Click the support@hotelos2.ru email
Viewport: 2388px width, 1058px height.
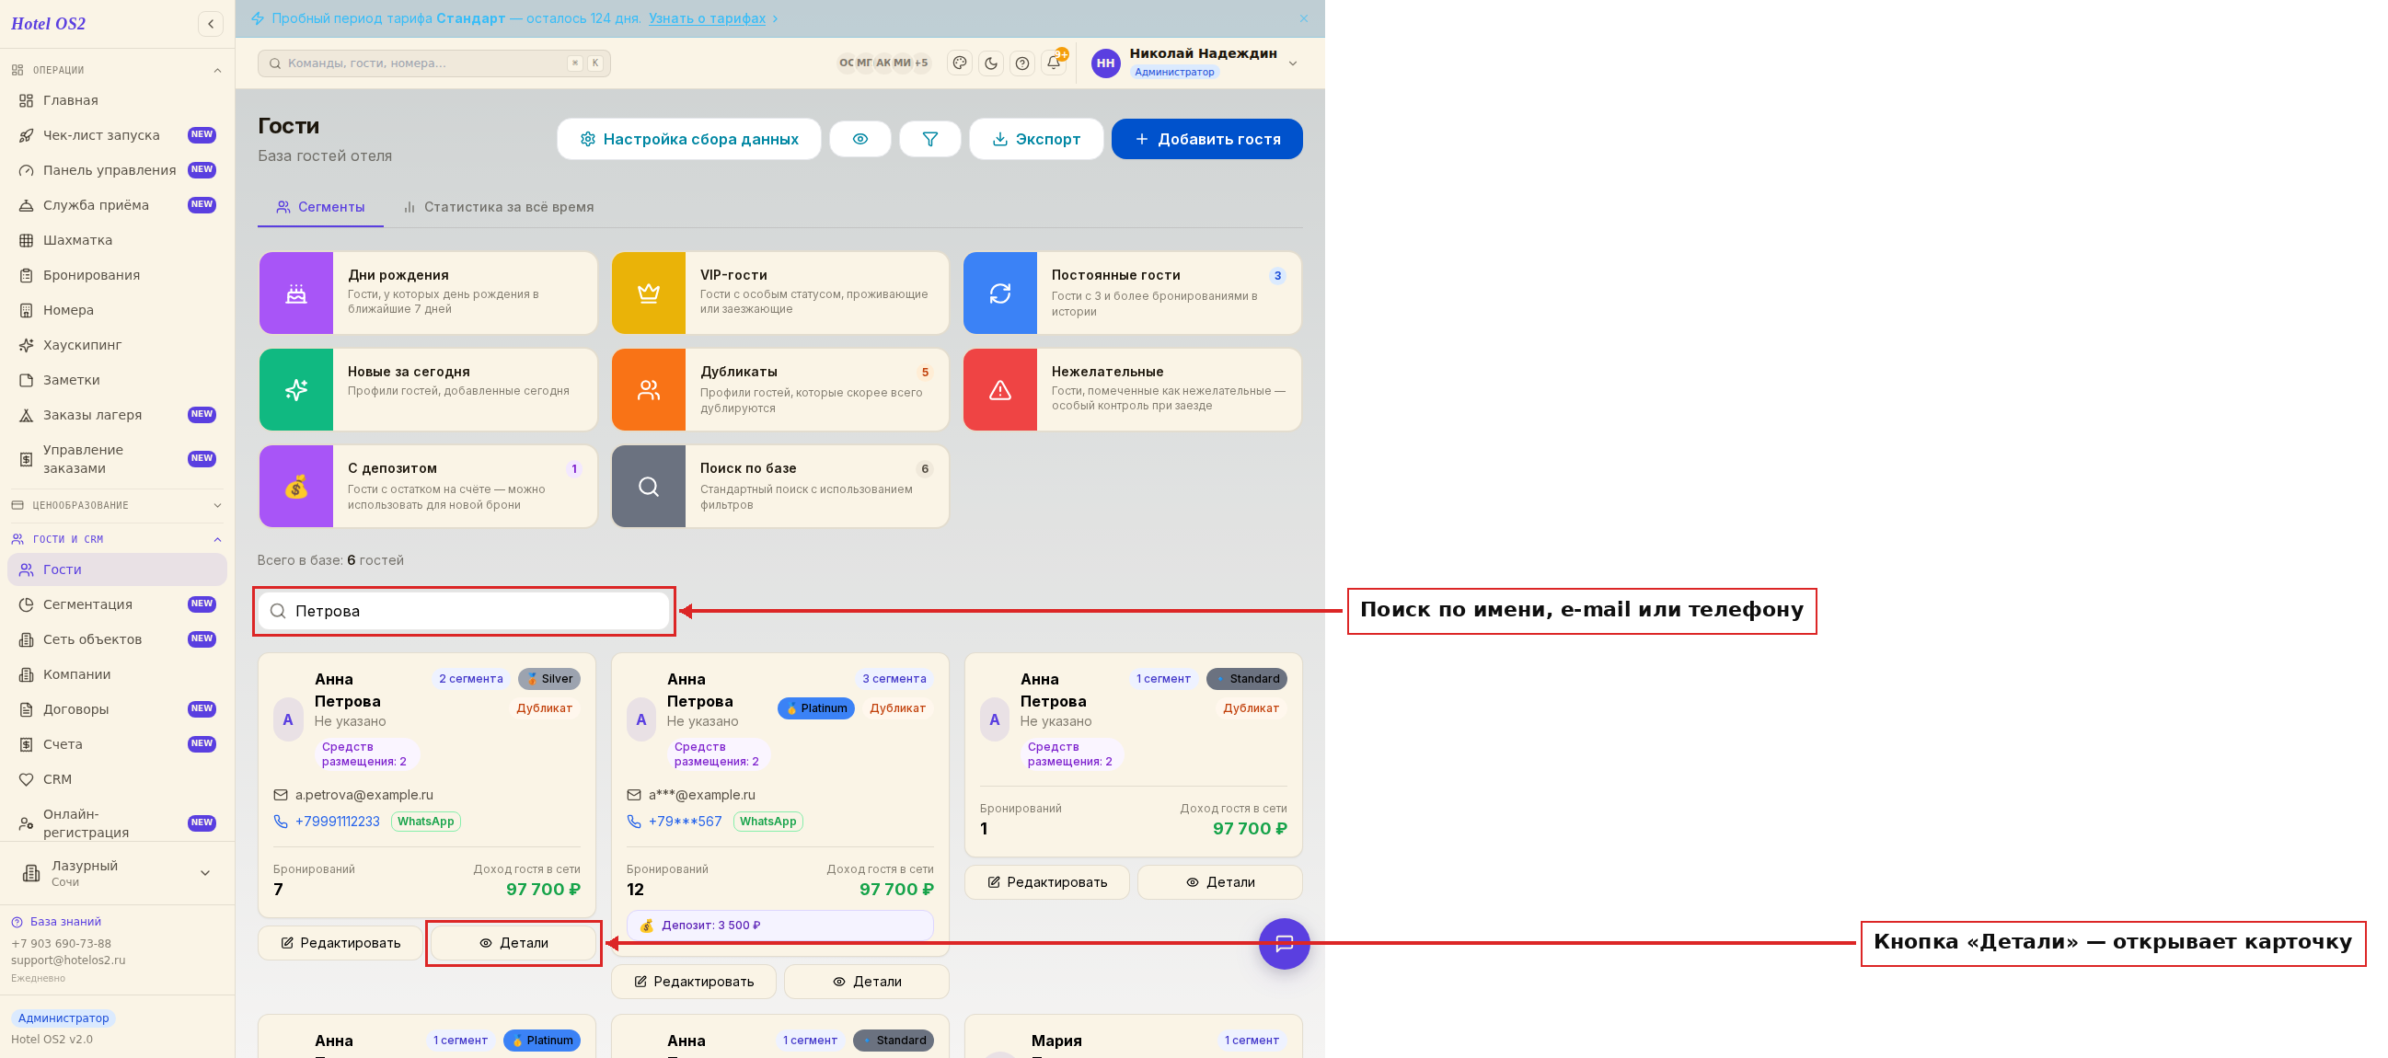[x=68, y=960]
